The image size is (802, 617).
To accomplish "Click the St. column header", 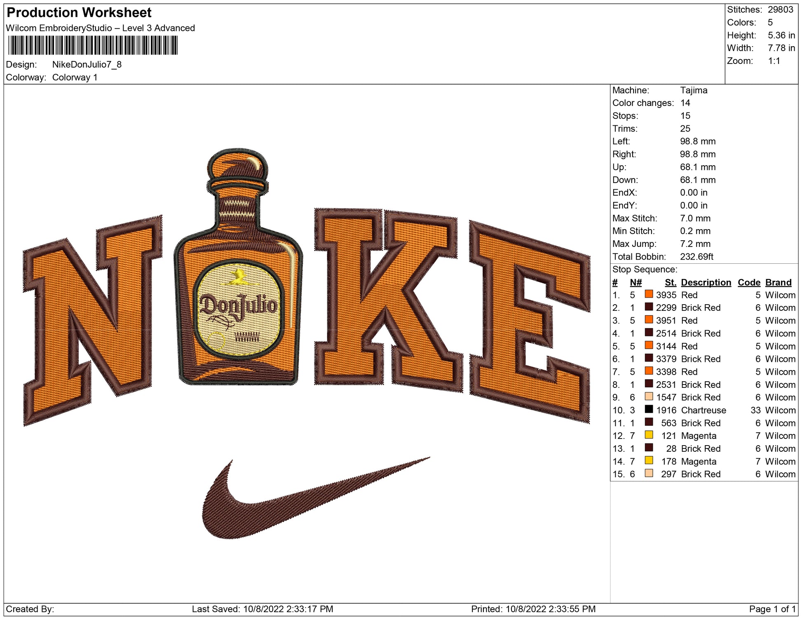I will click(x=670, y=282).
